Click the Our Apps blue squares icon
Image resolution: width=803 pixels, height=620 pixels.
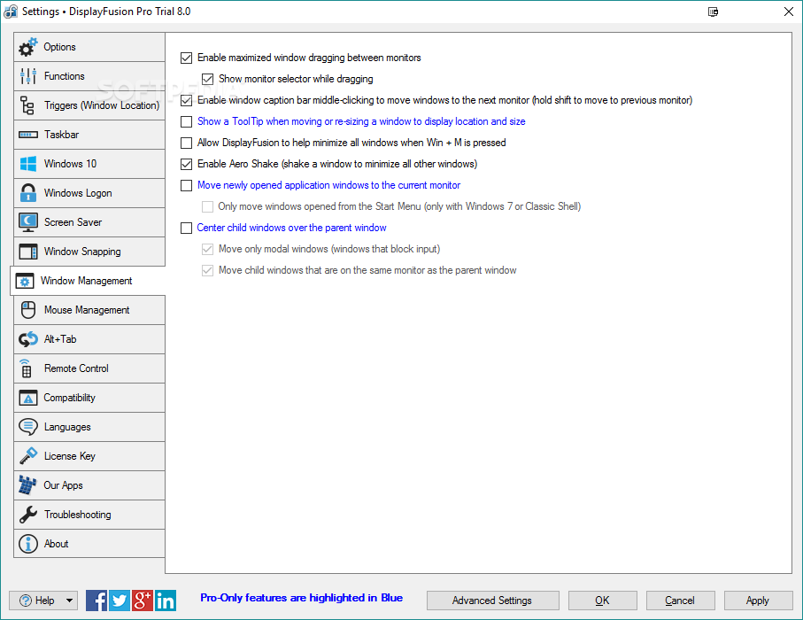(x=27, y=485)
